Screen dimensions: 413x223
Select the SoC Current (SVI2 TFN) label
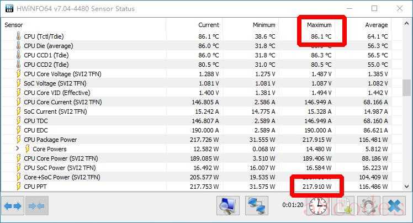(55, 112)
